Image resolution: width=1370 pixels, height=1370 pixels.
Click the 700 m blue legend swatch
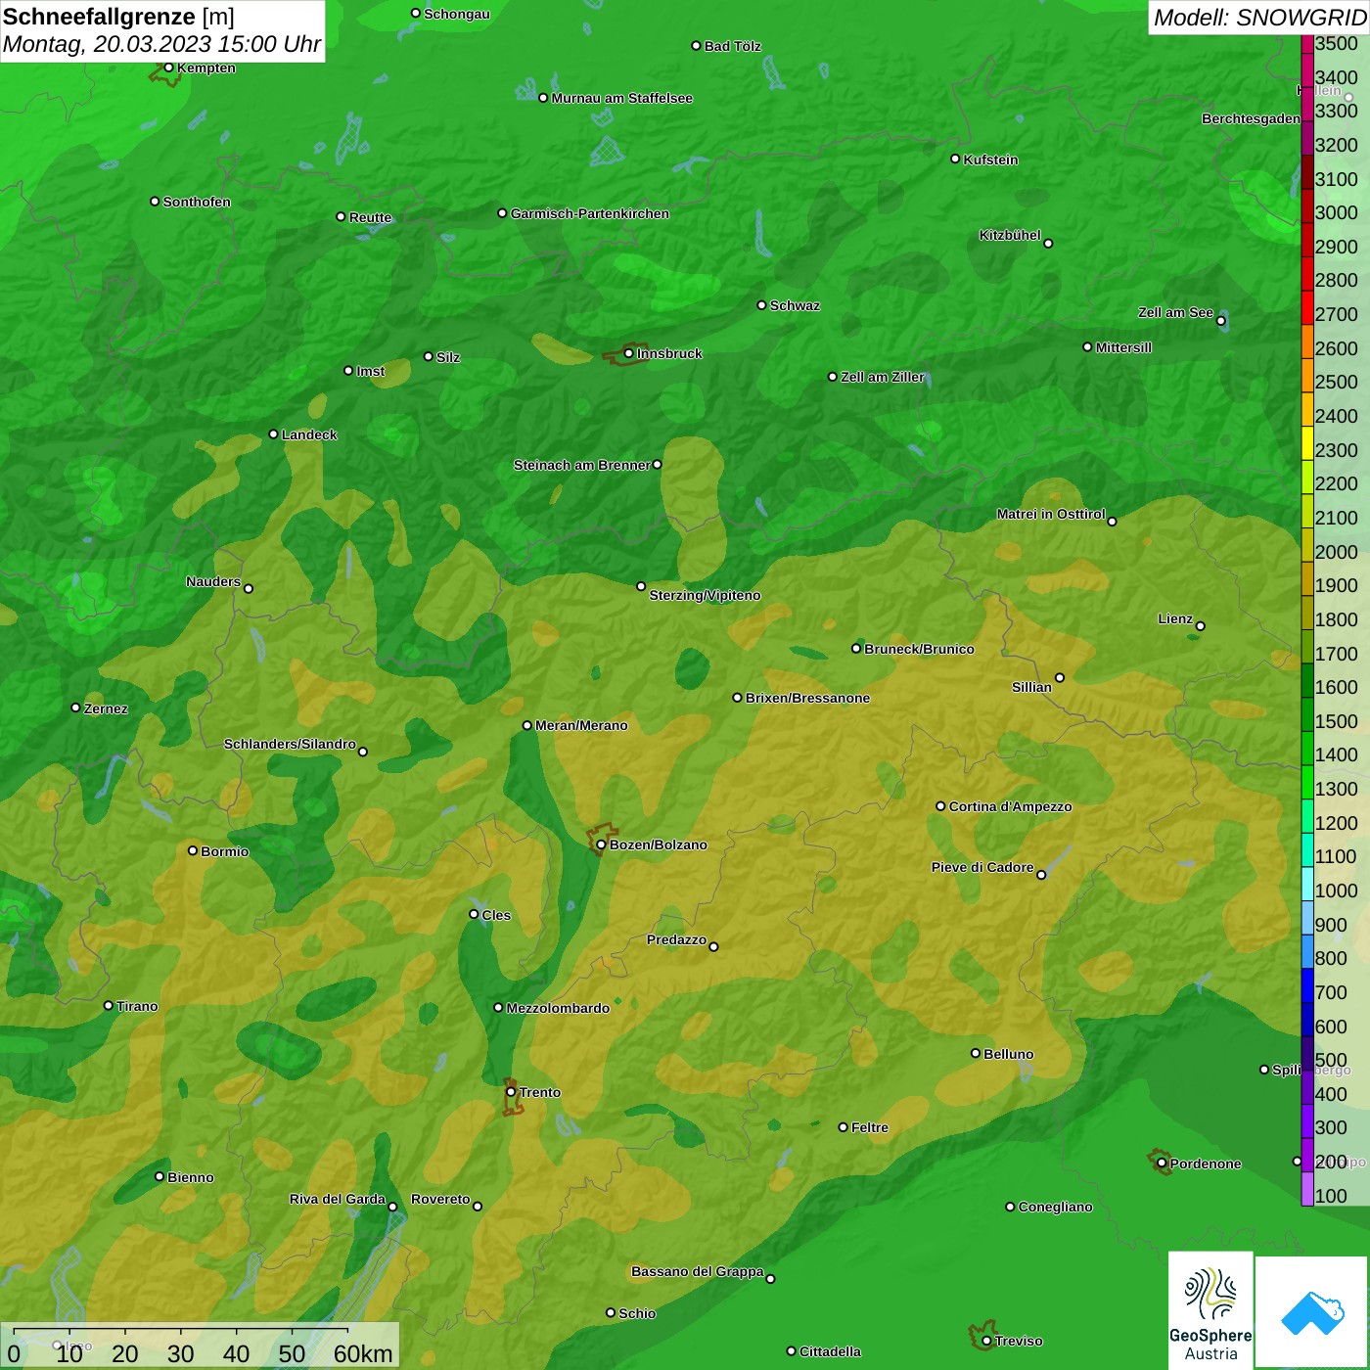point(1307,985)
